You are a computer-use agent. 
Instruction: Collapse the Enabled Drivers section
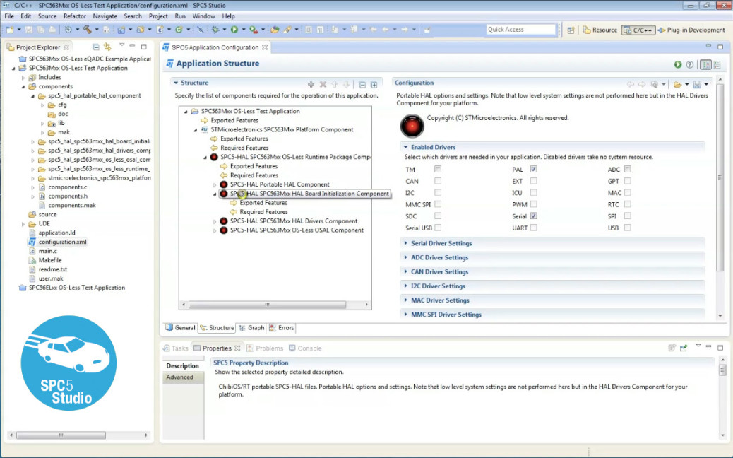(x=405, y=147)
